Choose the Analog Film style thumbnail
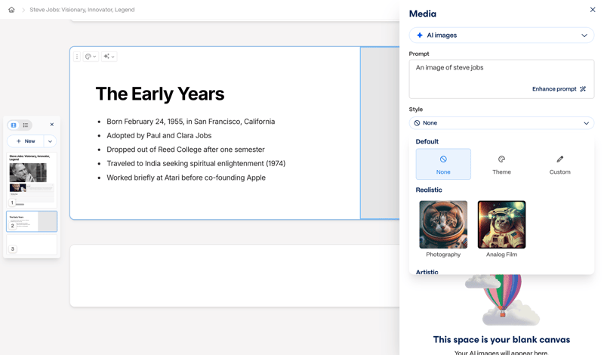Image resolution: width=604 pixels, height=355 pixels. click(x=501, y=225)
